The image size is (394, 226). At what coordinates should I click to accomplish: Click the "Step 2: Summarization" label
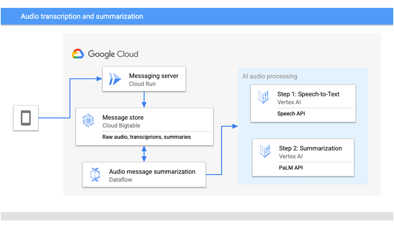coord(310,148)
